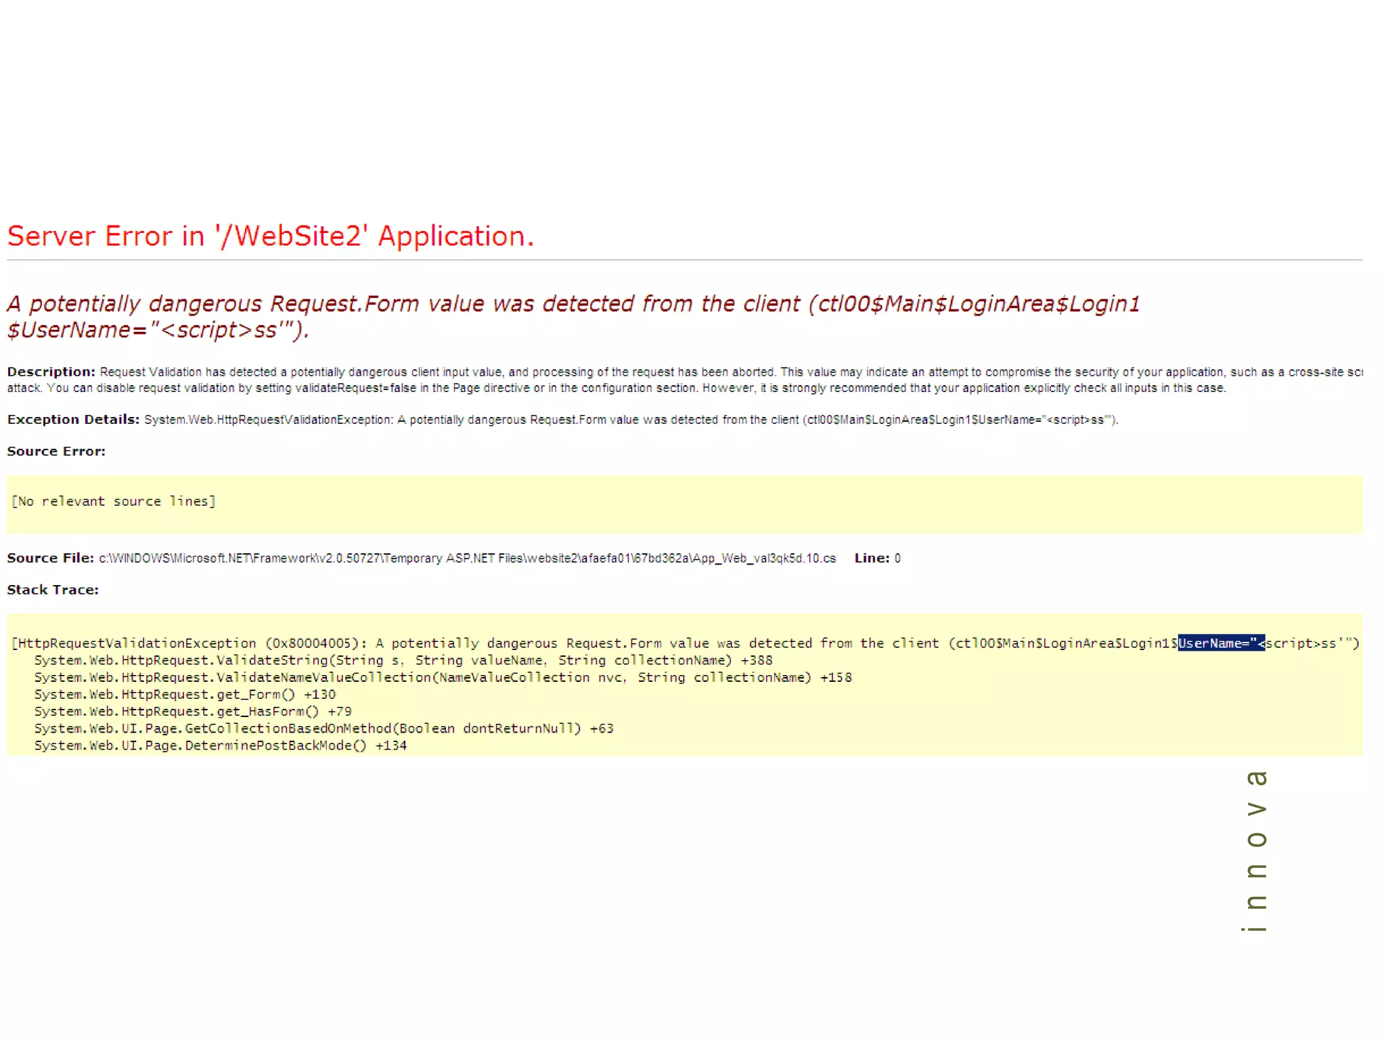Image resolution: width=1386 pixels, height=1040 pixels.
Task: Click the 'Line:' label
Action: click(x=871, y=558)
